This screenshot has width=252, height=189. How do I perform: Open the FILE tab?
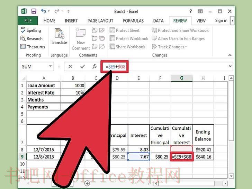click(28, 21)
